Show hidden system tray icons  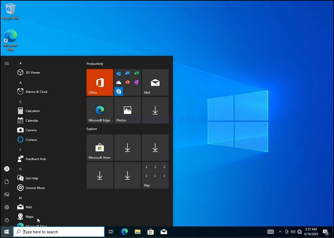click(x=280, y=232)
